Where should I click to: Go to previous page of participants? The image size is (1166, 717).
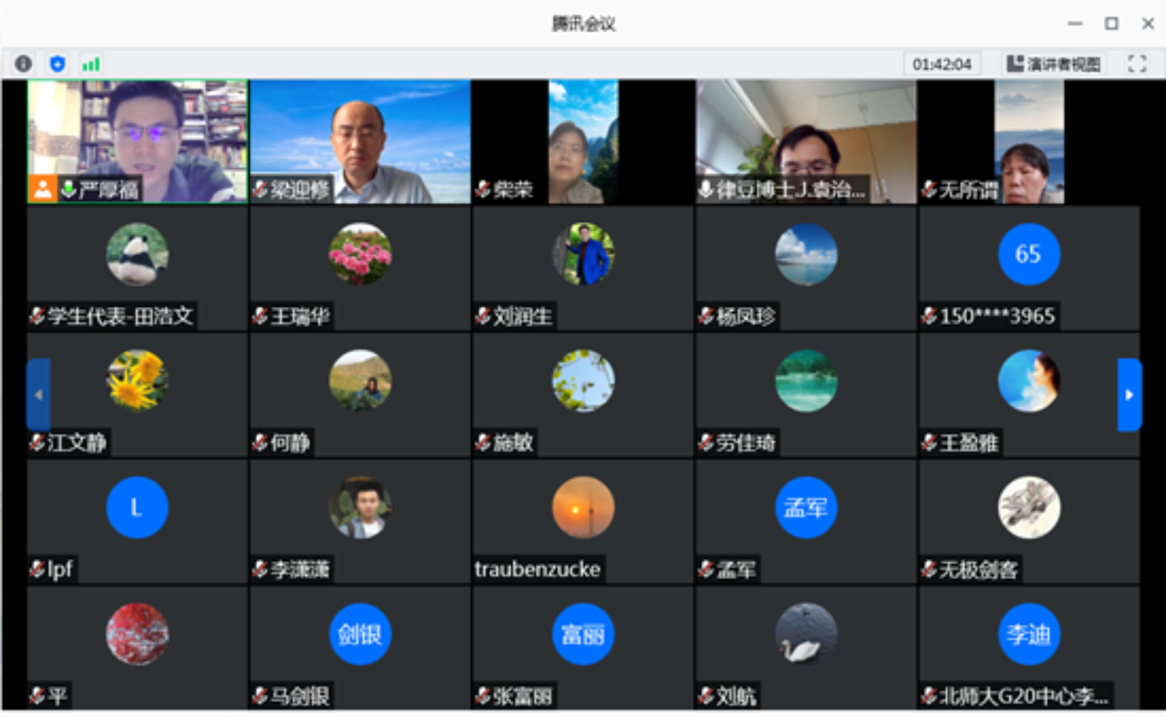[39, 395]
